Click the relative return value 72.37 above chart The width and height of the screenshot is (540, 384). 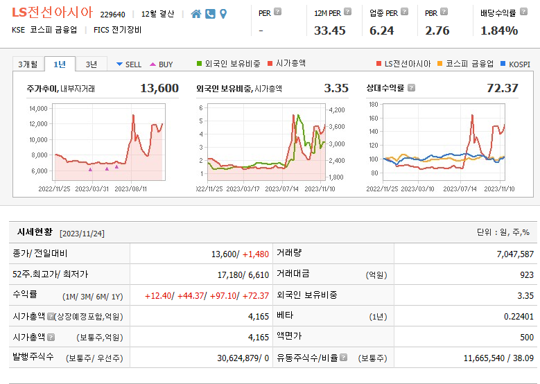coord(503,88)
